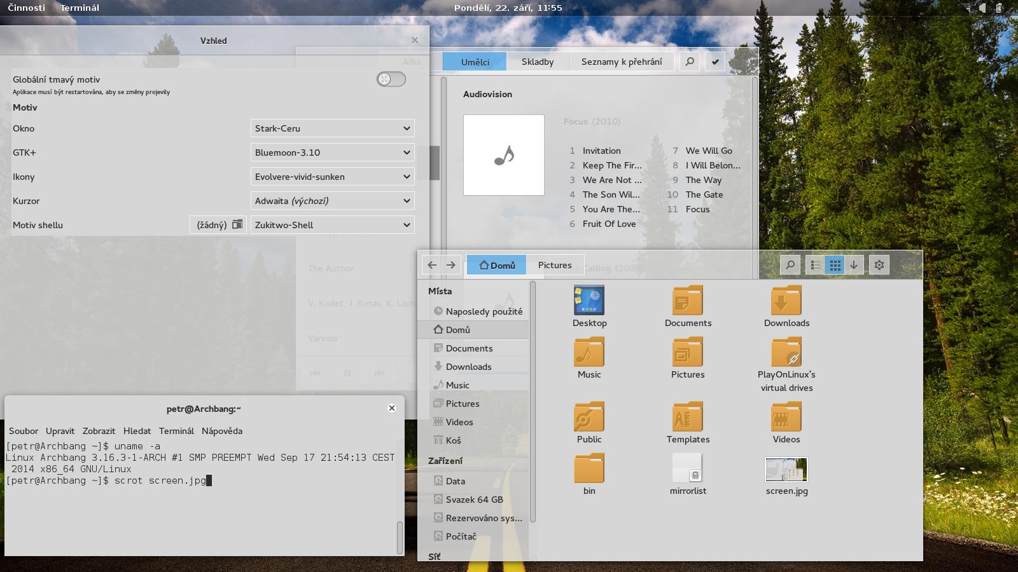Open the Kurzor theme dropdown
Screen dimensions: 1018x572
coord(333,201)
